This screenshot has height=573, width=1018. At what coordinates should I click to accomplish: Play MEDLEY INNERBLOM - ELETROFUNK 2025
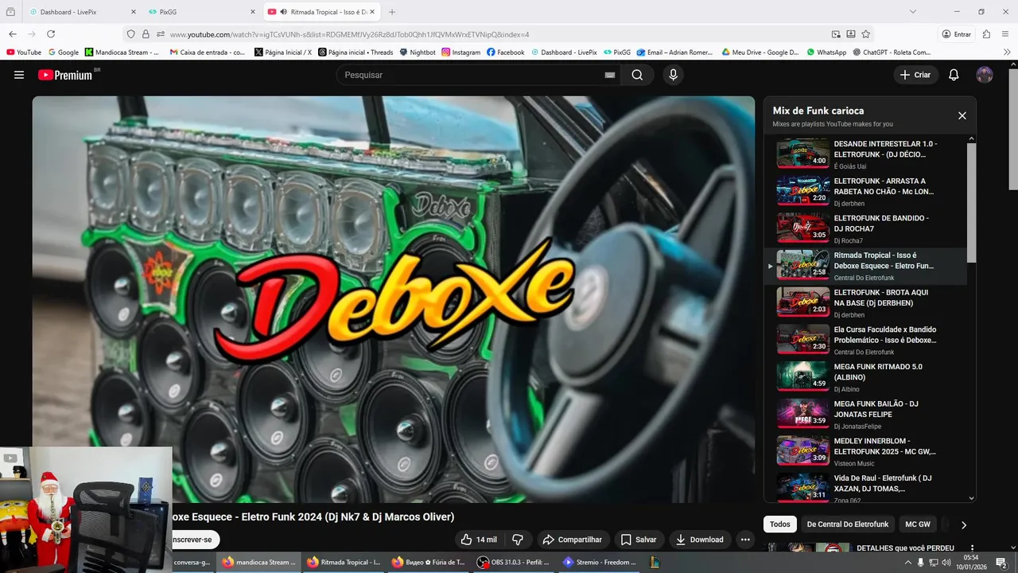(x=867, y=451)
